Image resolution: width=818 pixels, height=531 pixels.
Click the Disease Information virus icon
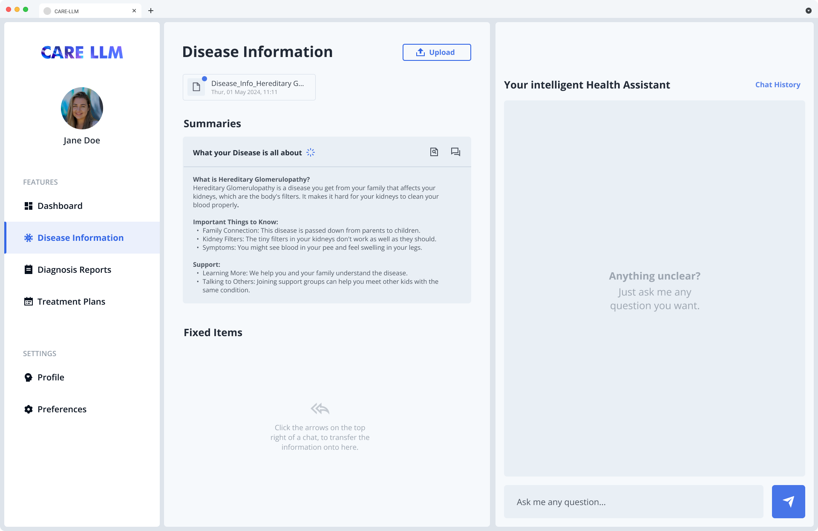29,238
